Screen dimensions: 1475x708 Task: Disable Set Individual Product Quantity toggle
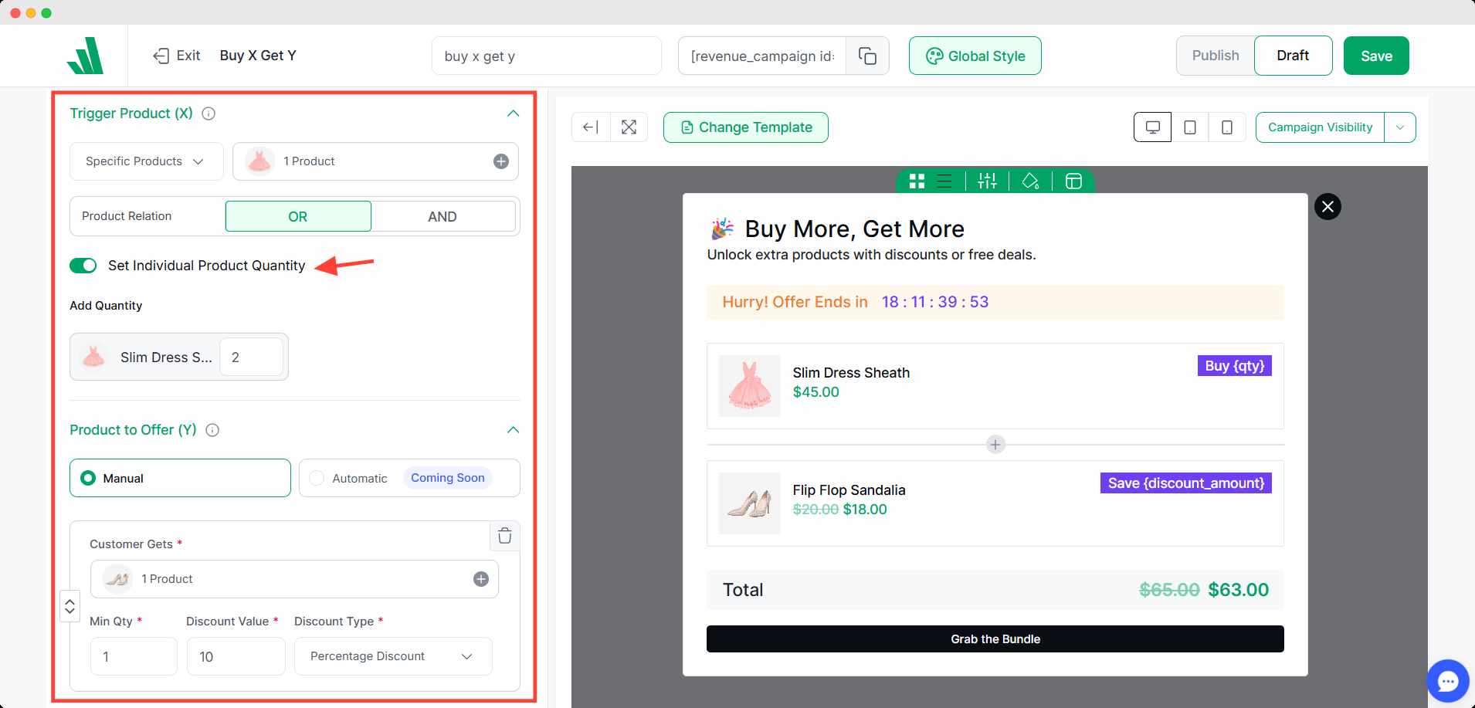tap(83, 266)
